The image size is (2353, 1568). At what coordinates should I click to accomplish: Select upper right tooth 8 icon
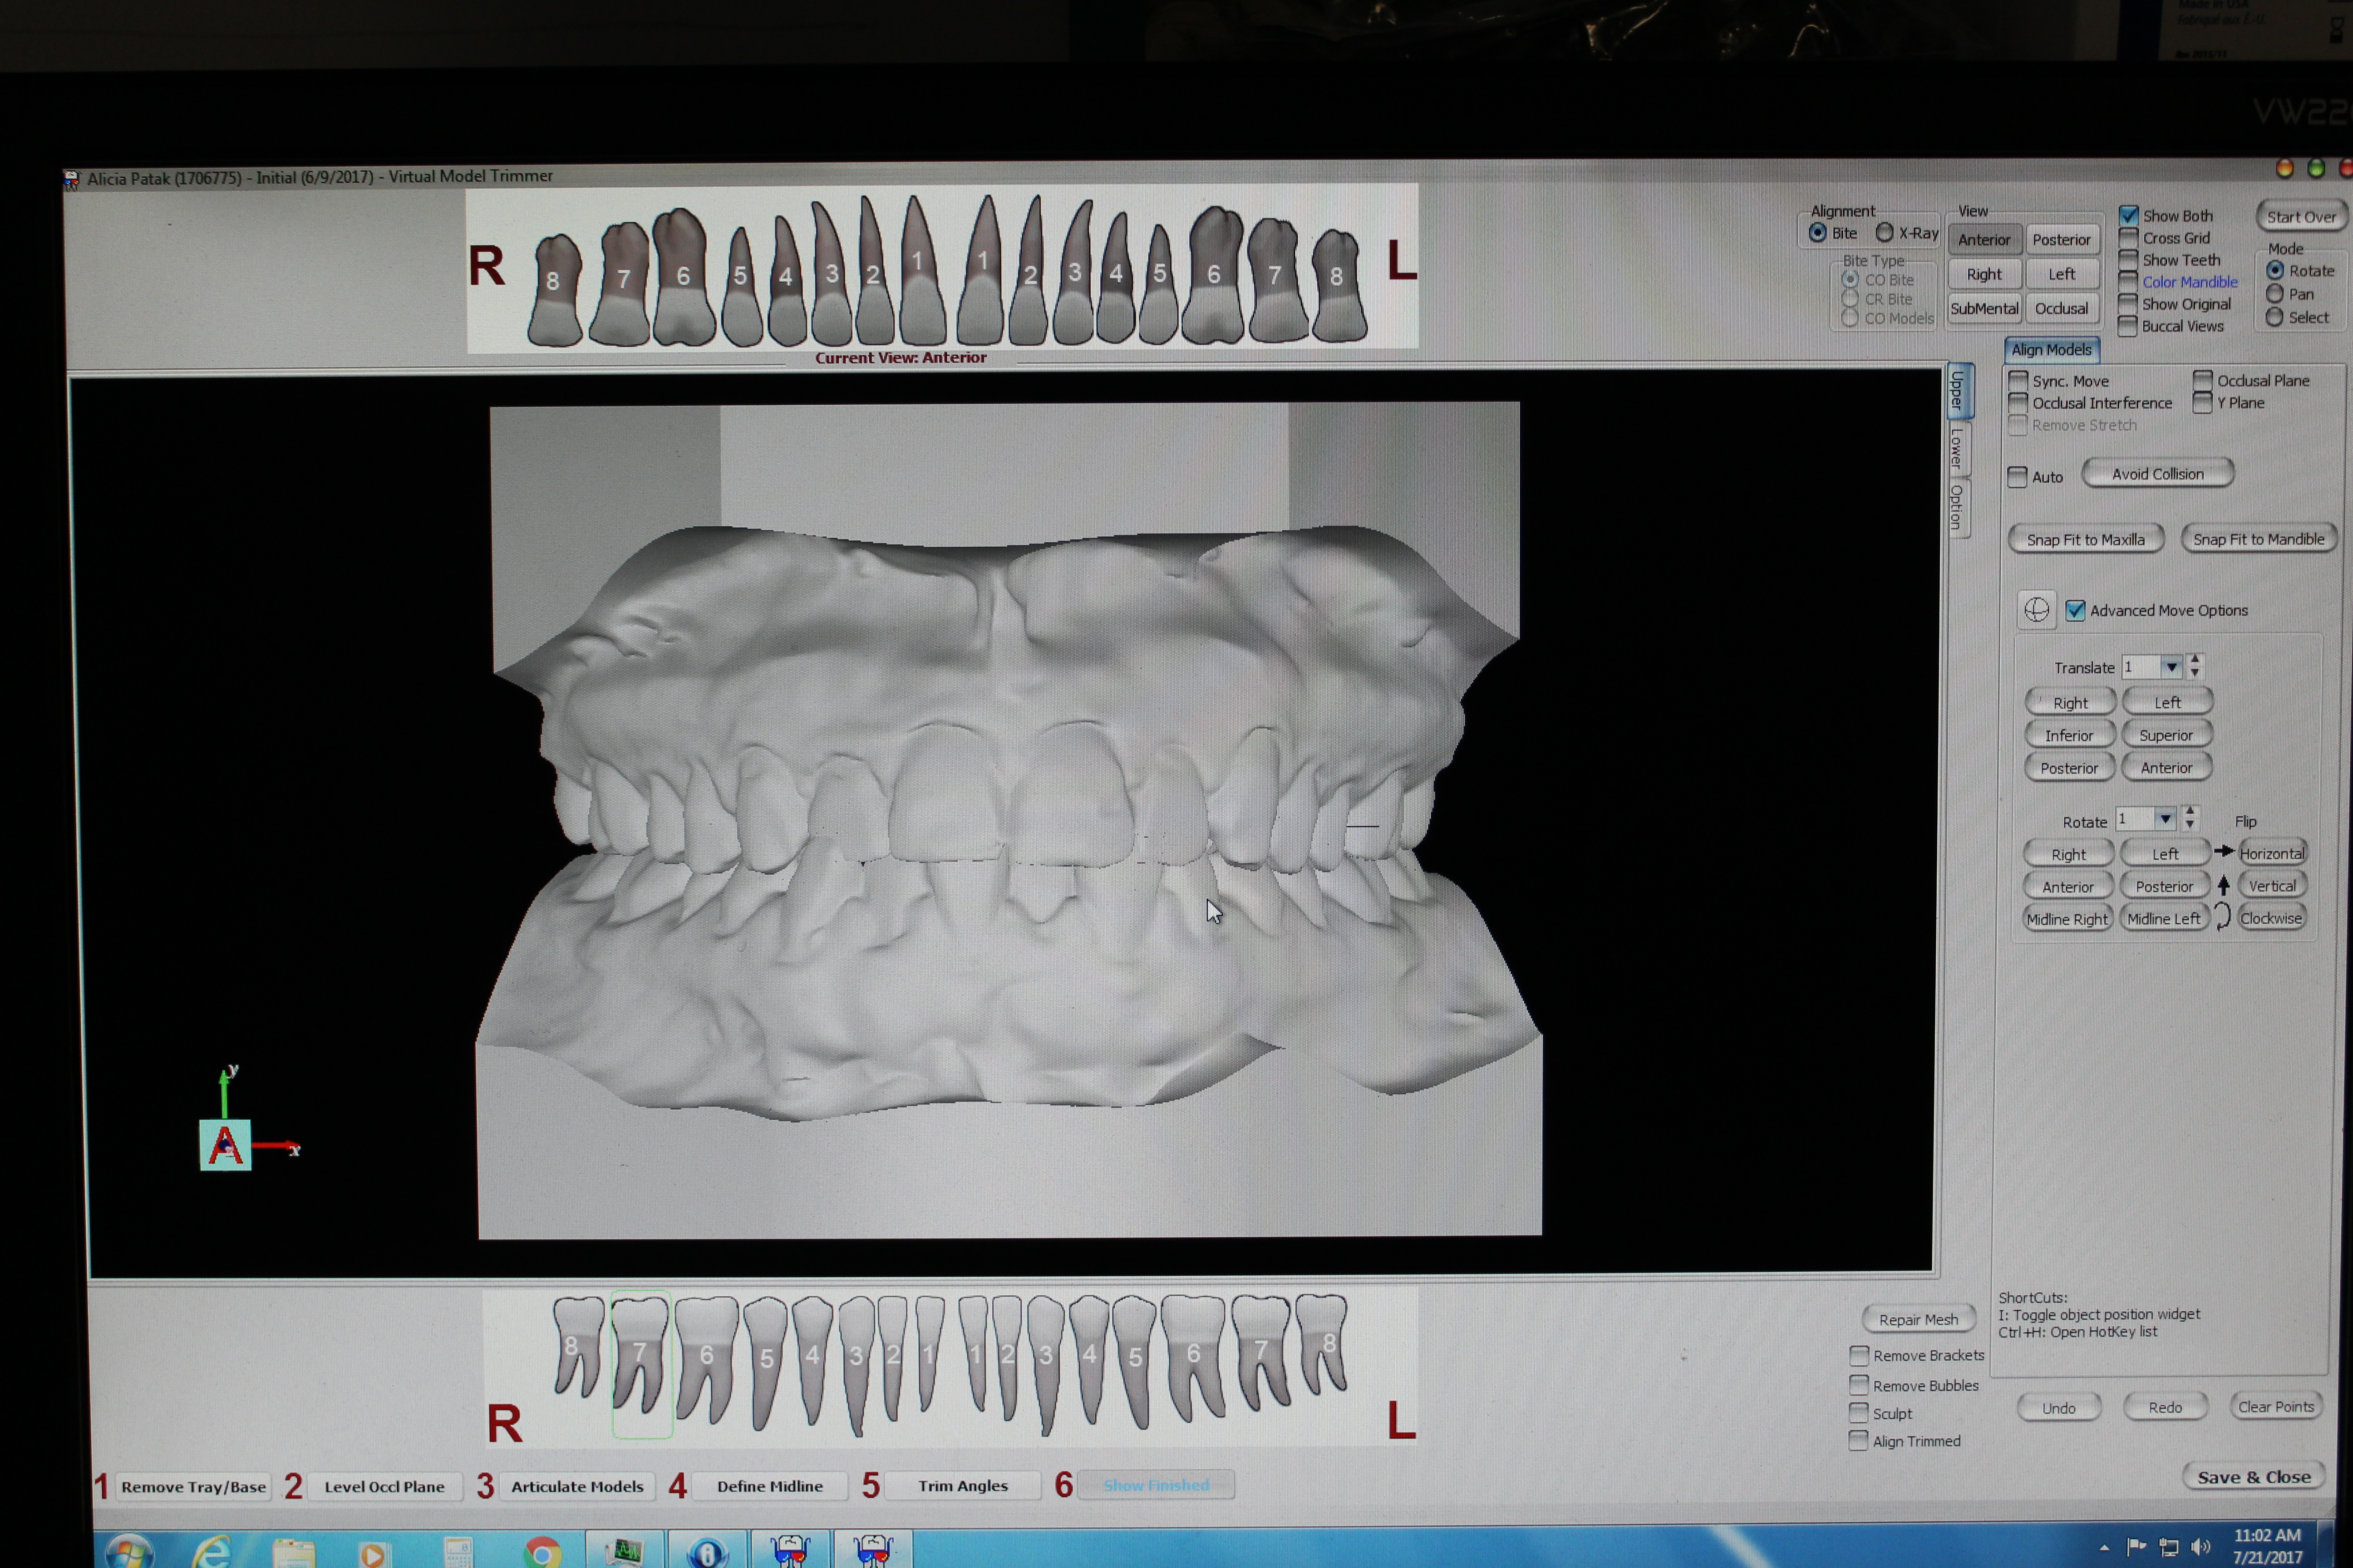pos(554,290)
